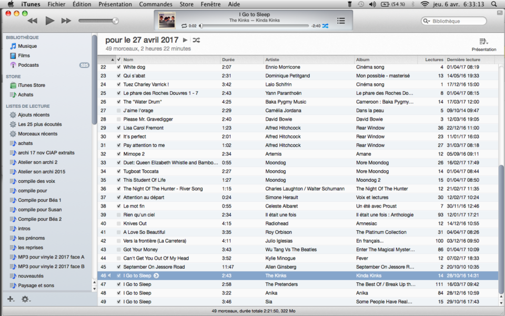The height and width of the screenshot is (316, 505).
Task: Uncheck the White dog track checkbox
Action: point(119,67)
